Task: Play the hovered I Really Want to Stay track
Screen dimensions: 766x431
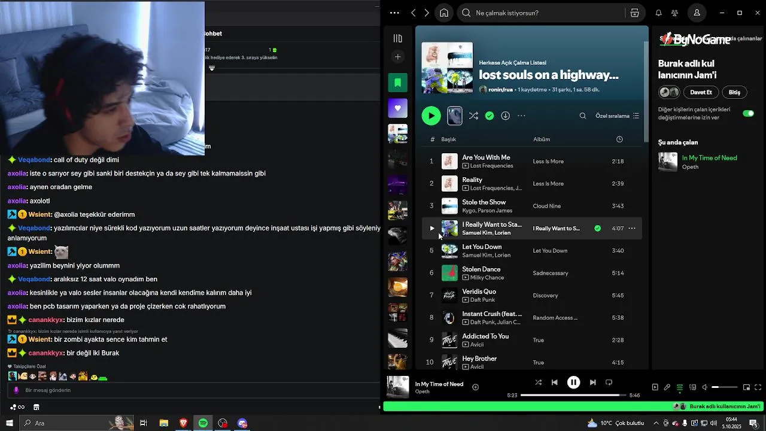Action: (431, 228)
